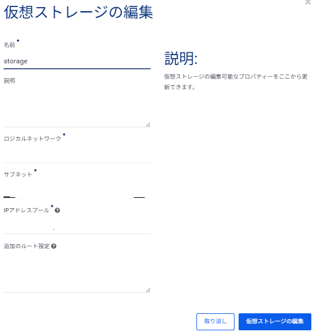Close the 仮想ストレージの編集 dialog with X
The height and width of the screenshot is (335, 316).
tap(308, 2)
